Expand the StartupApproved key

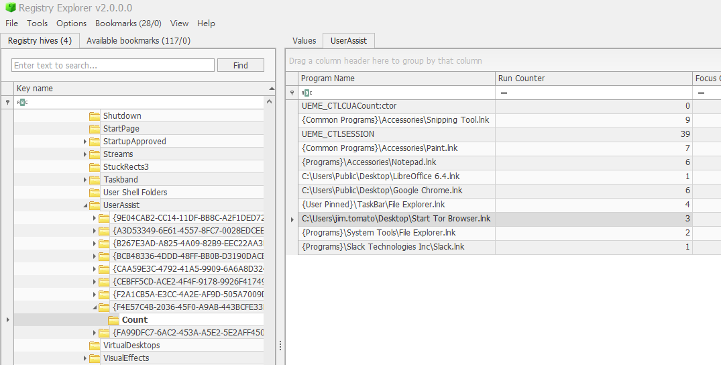[85, 142]
